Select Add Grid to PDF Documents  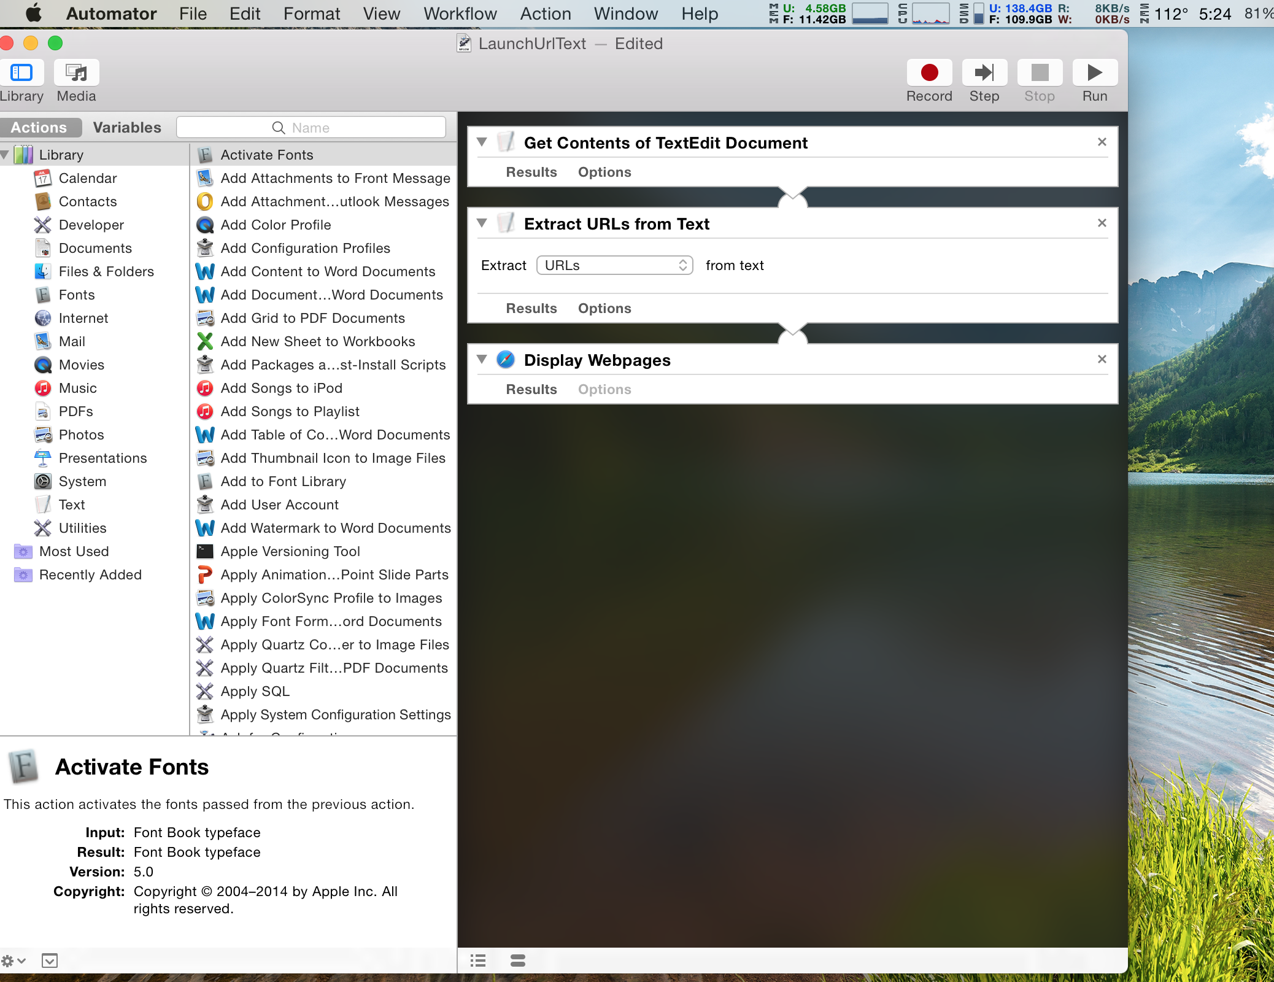point(312,318)
